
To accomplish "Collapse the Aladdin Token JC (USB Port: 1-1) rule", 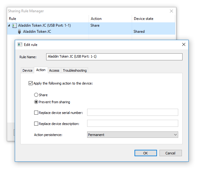I will [x=9, y=25].
